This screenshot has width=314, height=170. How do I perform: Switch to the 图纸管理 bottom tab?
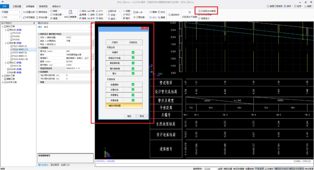click(55, 165)
